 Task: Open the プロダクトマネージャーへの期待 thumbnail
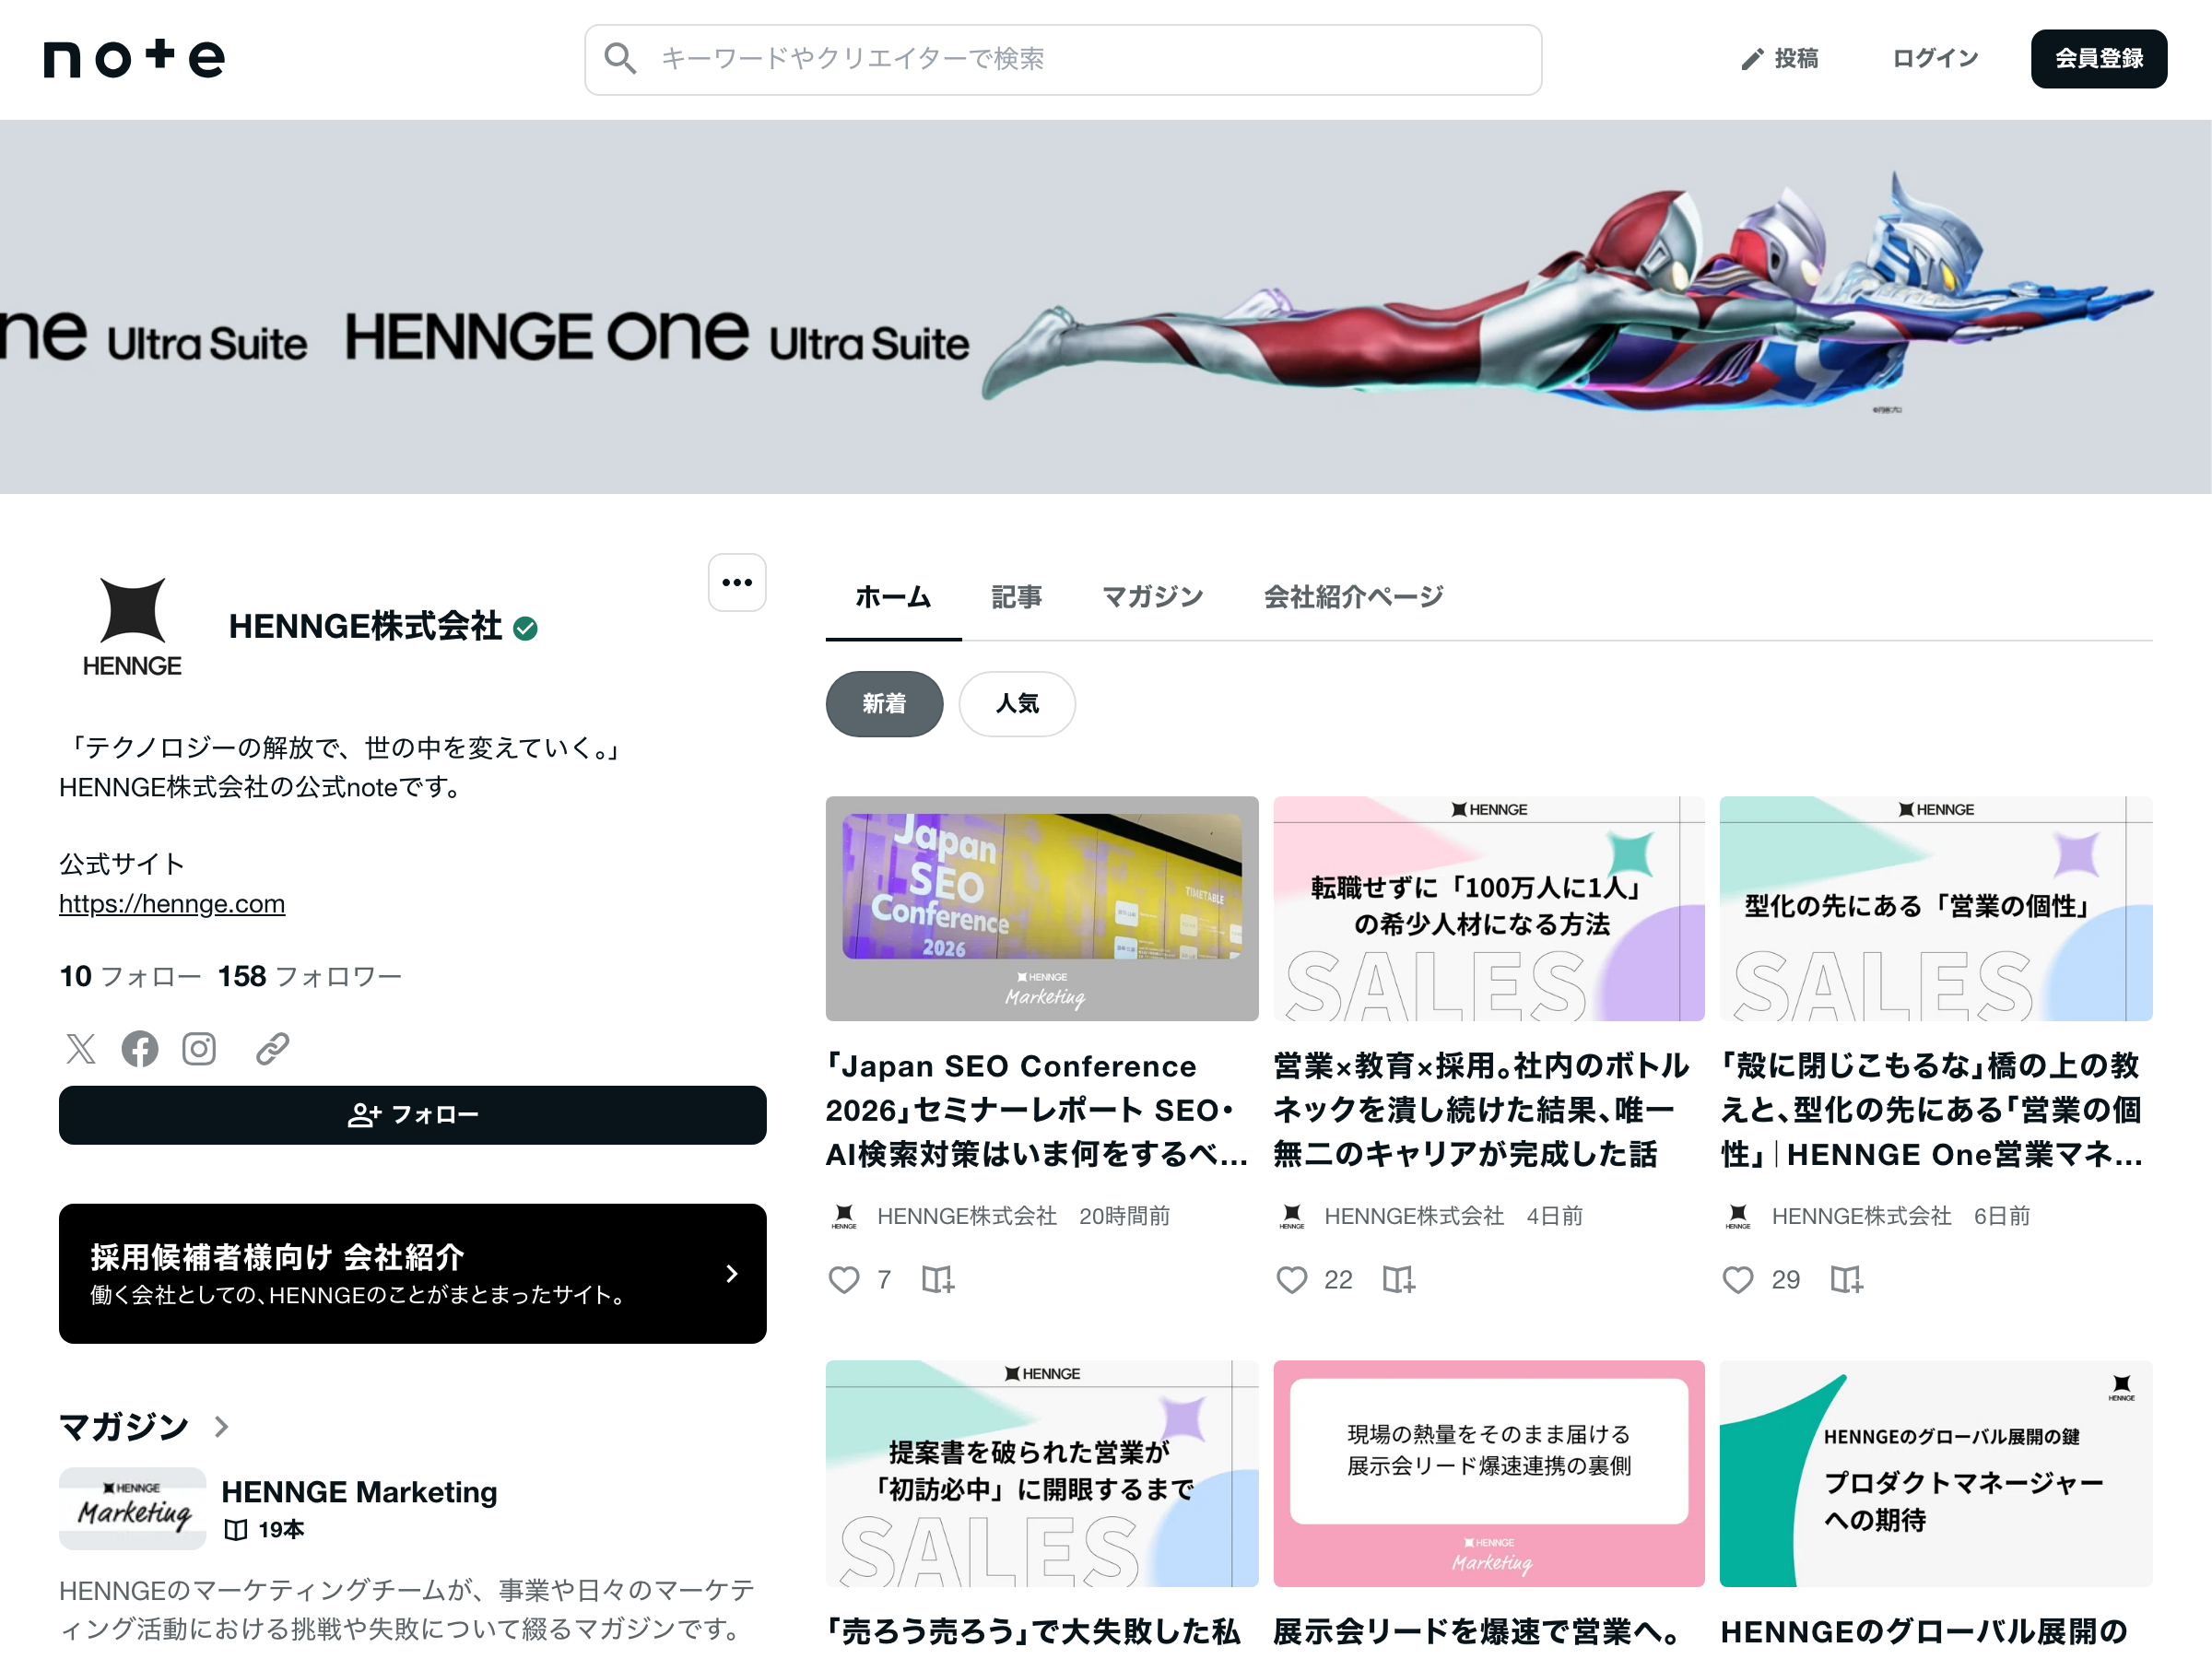(x=1936, y=1473)
